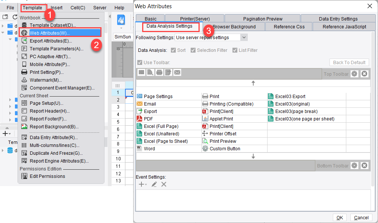Image resolution: width=378 pixels, height=223 pixels.
Task: Click the delete X icon under Event Settings
Action: (x=163, y=184)
